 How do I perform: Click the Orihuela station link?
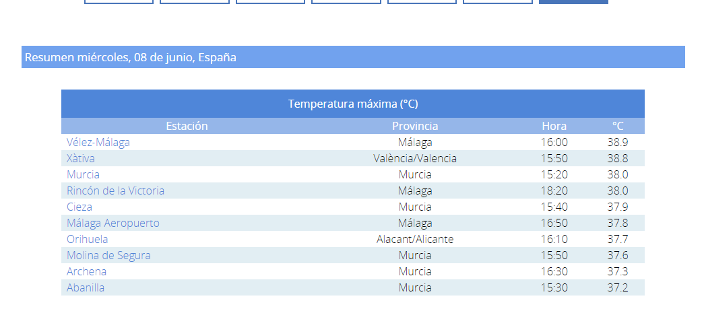point(87,239)
